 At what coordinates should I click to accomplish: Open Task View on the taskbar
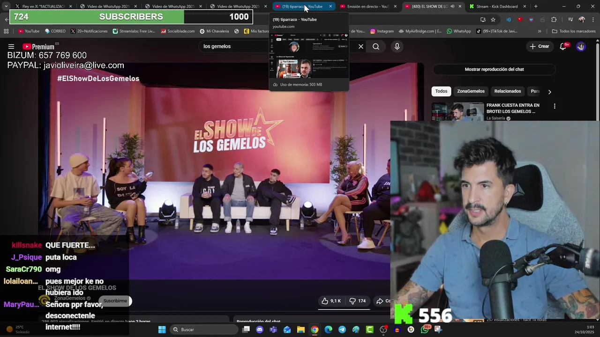point(246,330)
